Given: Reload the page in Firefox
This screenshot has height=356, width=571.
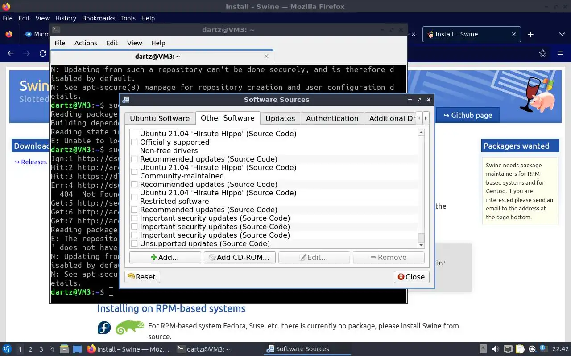Looking at the screenshot, I should [43, 53].
